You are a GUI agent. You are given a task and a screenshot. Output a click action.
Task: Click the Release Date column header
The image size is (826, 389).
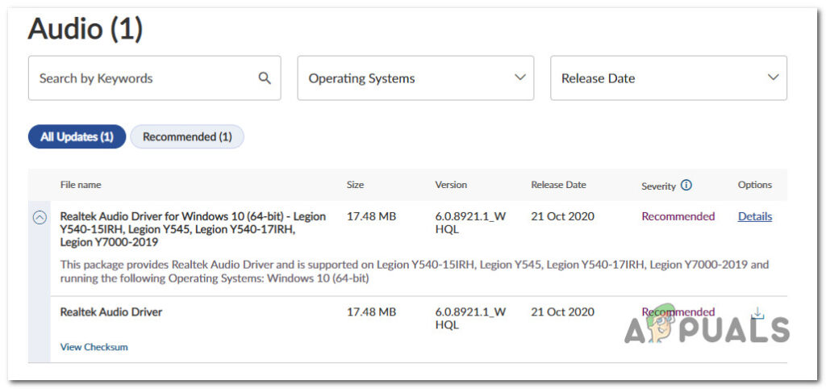coord(558,185)
